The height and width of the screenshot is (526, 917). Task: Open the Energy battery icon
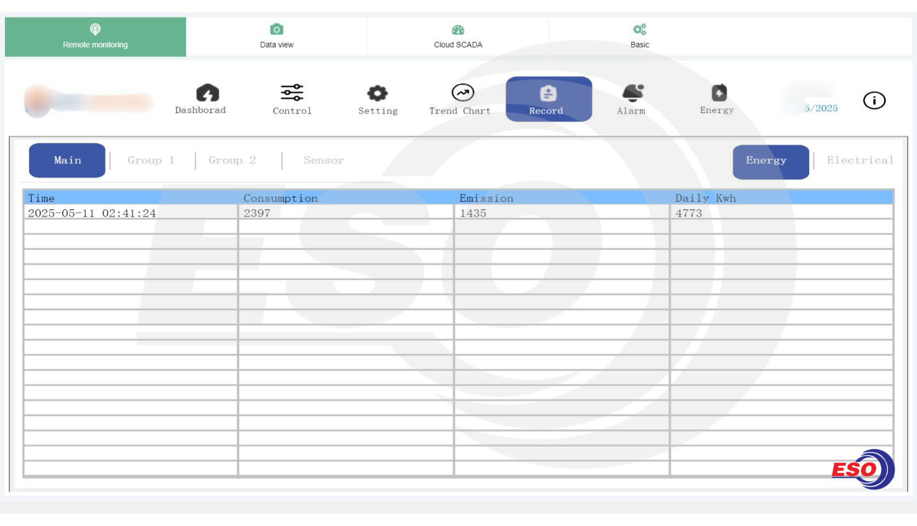[x=718, y=93]
